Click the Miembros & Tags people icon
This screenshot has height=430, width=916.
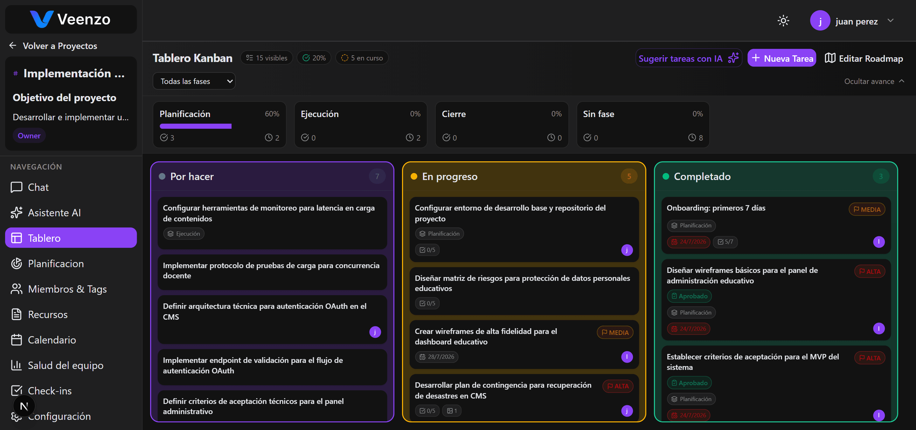click(16, 289)
